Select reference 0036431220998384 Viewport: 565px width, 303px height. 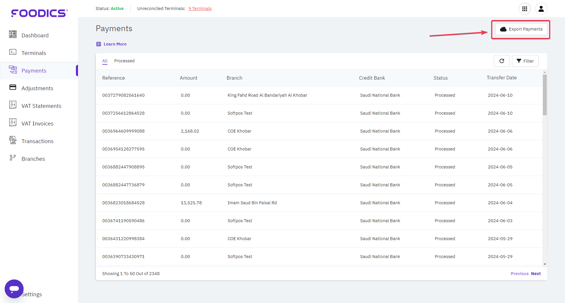pos(123,239)
